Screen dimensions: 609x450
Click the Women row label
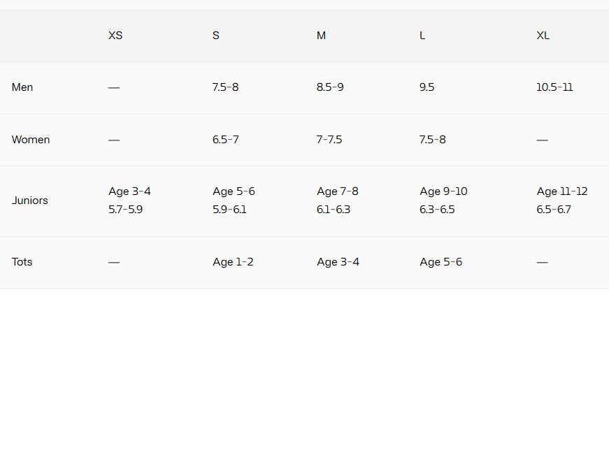click(31, 140)
